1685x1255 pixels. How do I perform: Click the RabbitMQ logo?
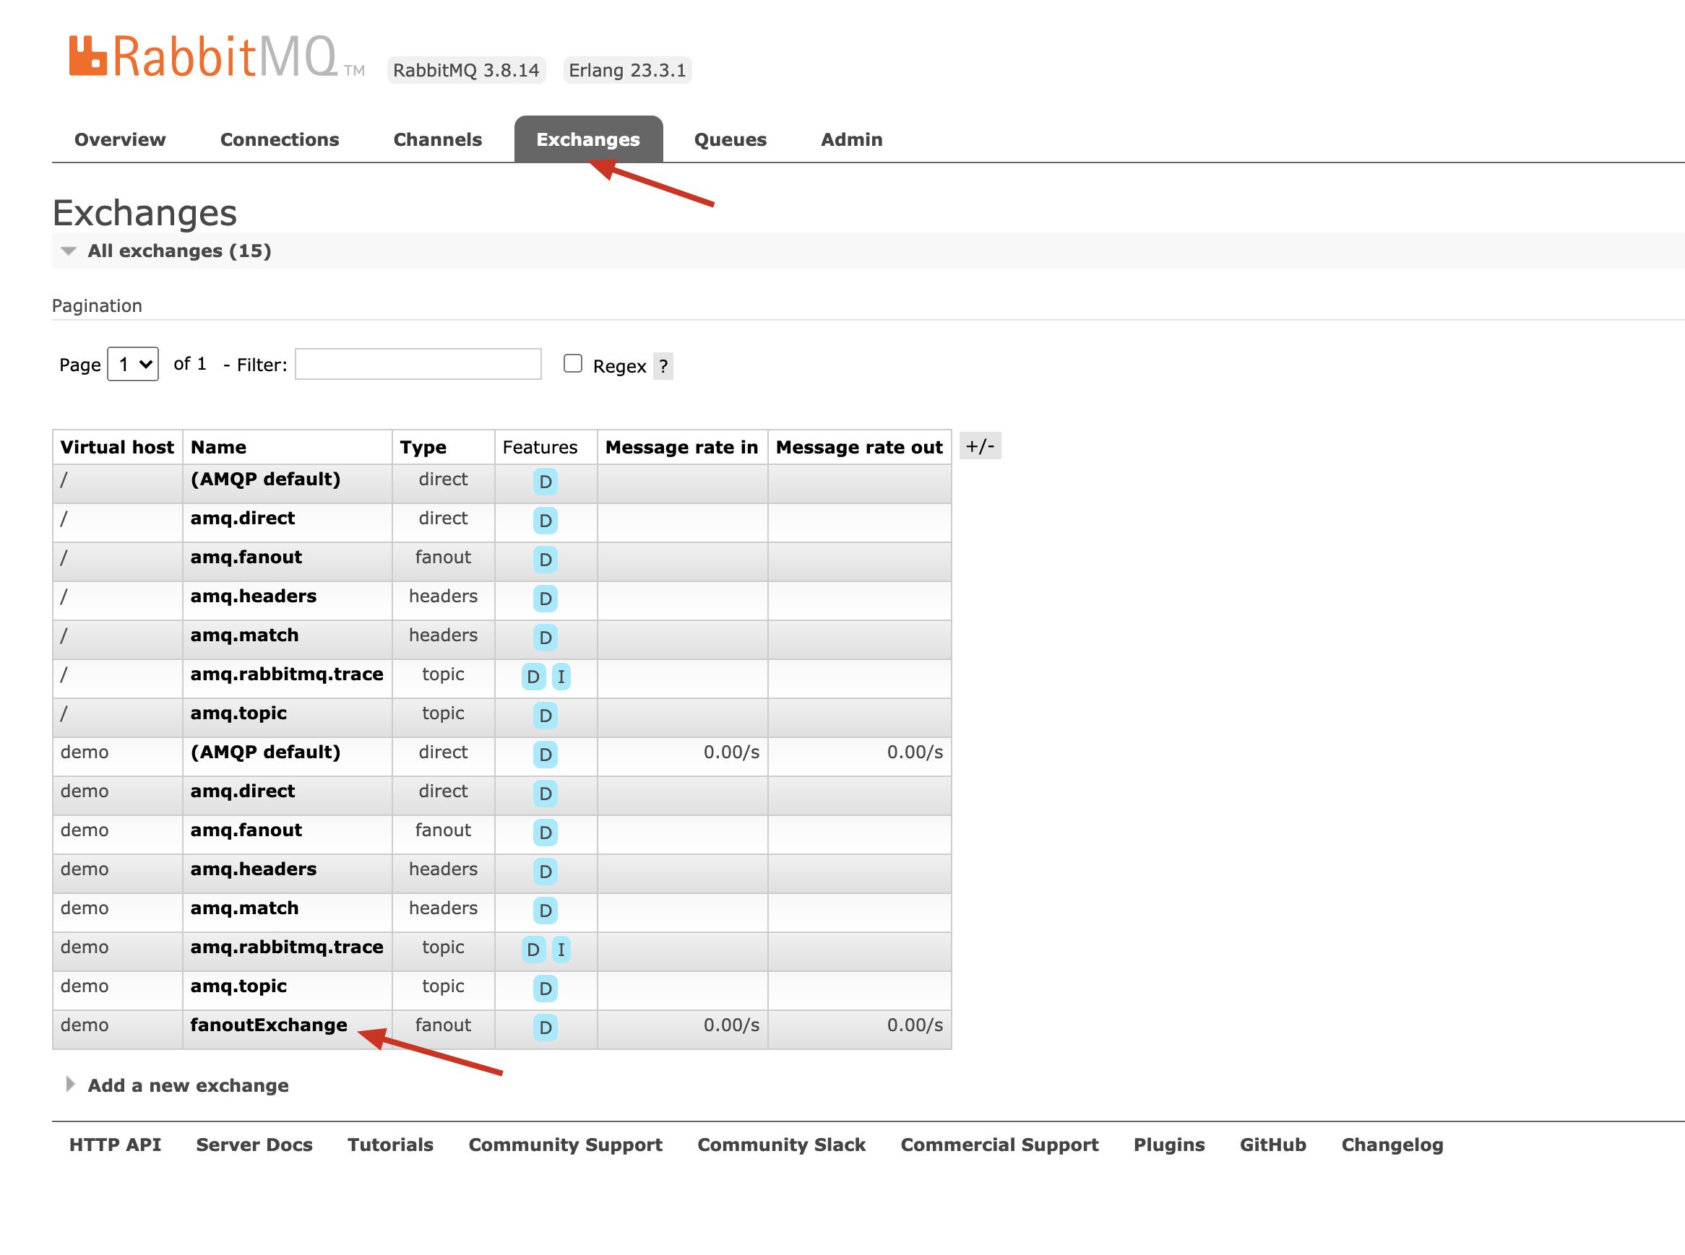pyautogui.click(x=203, y=57)
